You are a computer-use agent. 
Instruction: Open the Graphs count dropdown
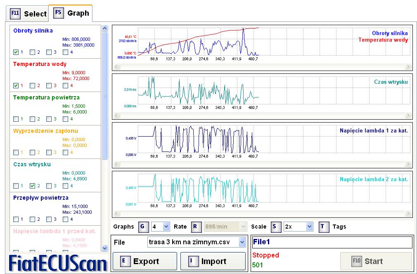[x=166, y=227]
